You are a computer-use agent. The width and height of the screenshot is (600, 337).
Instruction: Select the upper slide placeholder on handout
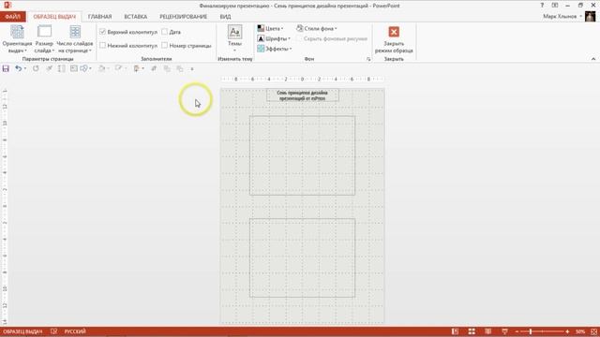pyautogui.click(x=302, y=155)
